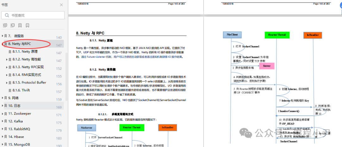Viewport: 342px width, 147px height.
Task: Click page number 140 beside 微服务
Action: tap(59, 38)
